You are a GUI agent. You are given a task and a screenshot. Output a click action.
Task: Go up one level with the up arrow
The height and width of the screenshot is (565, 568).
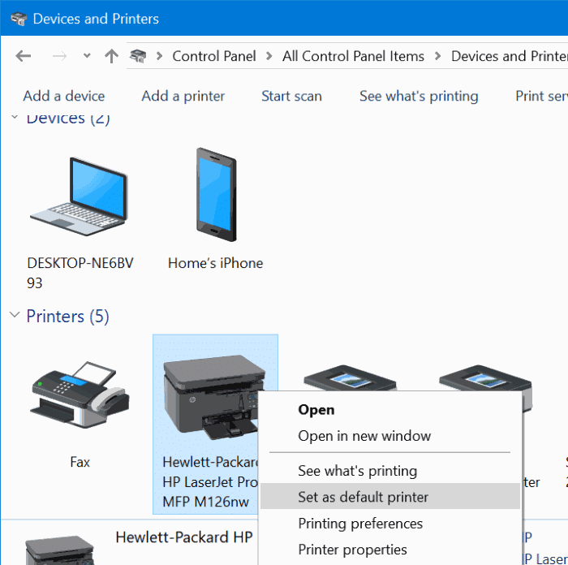(111, 56)
